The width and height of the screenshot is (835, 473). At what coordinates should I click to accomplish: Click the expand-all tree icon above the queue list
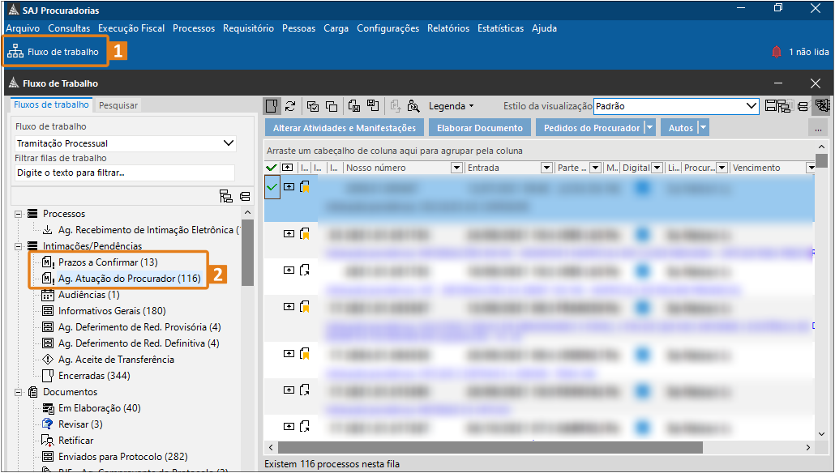[226, 196]
